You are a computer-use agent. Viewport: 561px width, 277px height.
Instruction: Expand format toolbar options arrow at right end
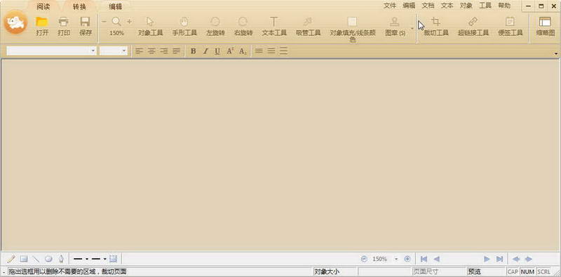556,54
